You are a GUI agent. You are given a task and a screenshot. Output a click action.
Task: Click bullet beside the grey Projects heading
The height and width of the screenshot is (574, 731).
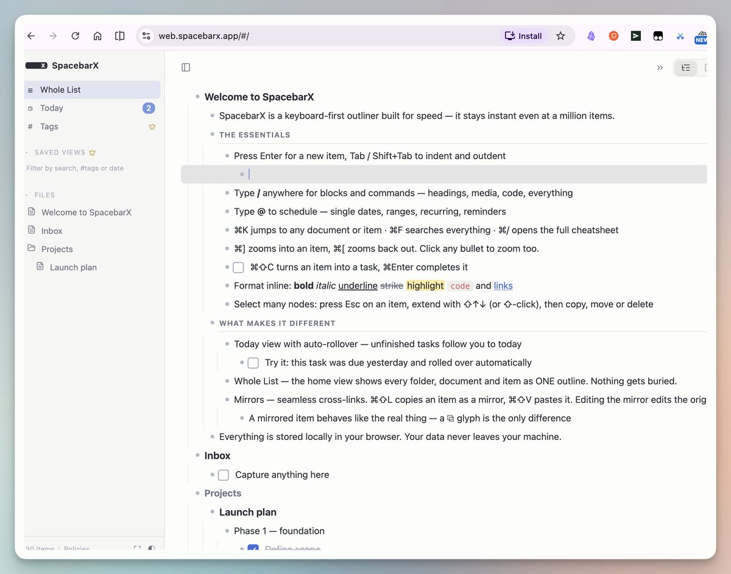point(197,493)
